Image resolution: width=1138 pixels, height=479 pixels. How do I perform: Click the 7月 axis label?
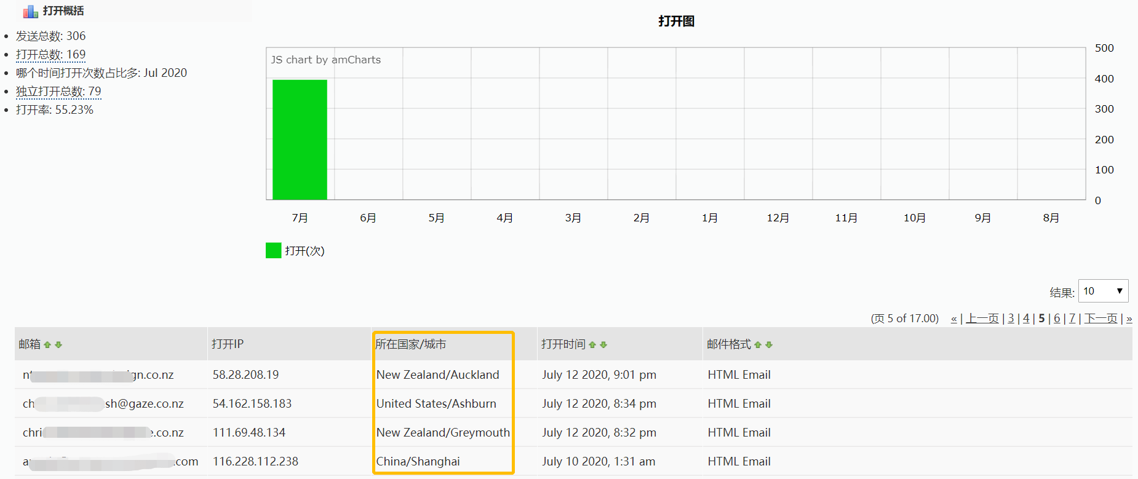point(300,218)
